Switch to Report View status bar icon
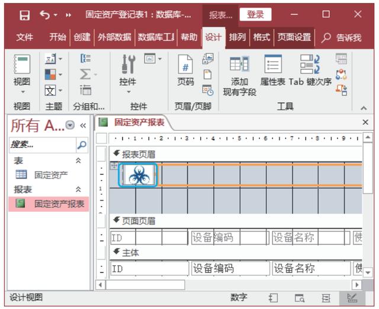The height and width of the screenshot is (309, 379). [x=274, y=298]
